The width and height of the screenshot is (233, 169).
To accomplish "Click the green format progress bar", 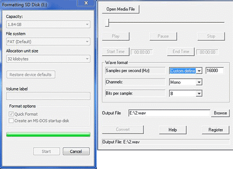I will point(48,135).
